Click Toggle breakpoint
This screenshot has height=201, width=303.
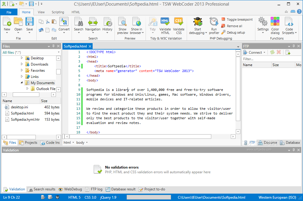[x=237, y=19]
